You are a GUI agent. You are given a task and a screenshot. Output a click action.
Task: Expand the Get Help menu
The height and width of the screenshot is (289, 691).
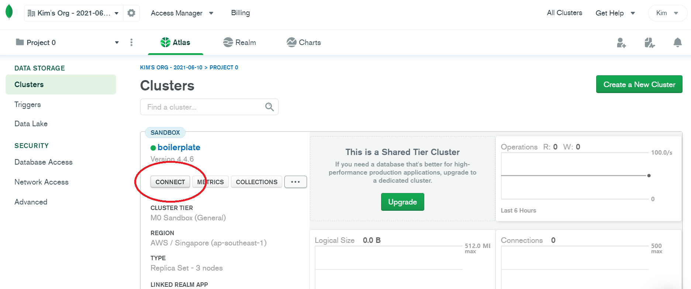coord(615,13)
